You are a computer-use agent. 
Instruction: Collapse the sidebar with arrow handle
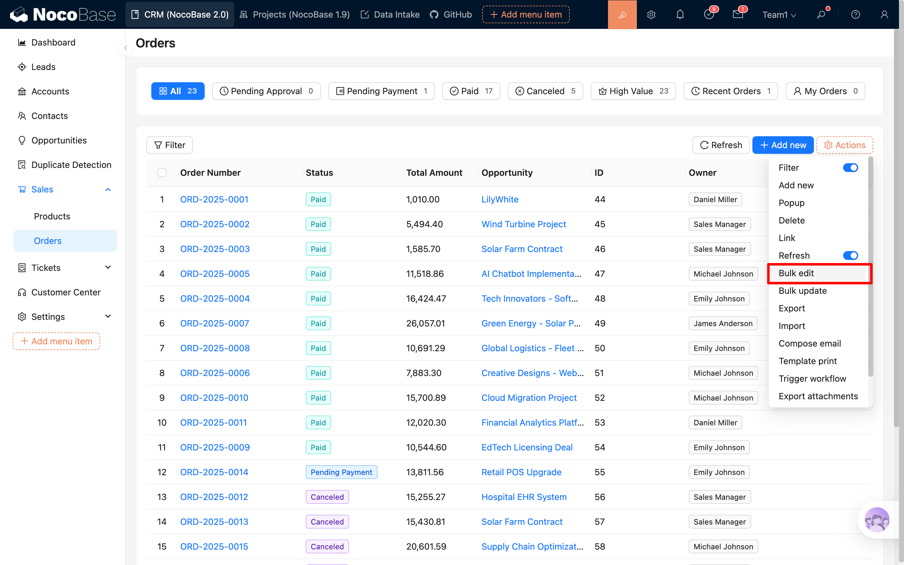pyautogui.click(x=126, y=48)
